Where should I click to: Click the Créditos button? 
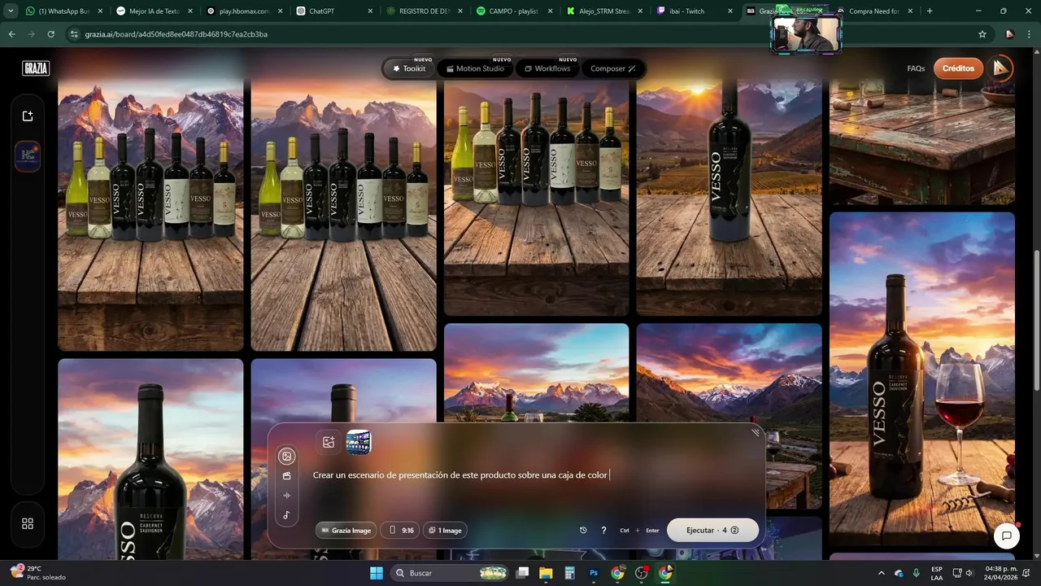[958, 68]
